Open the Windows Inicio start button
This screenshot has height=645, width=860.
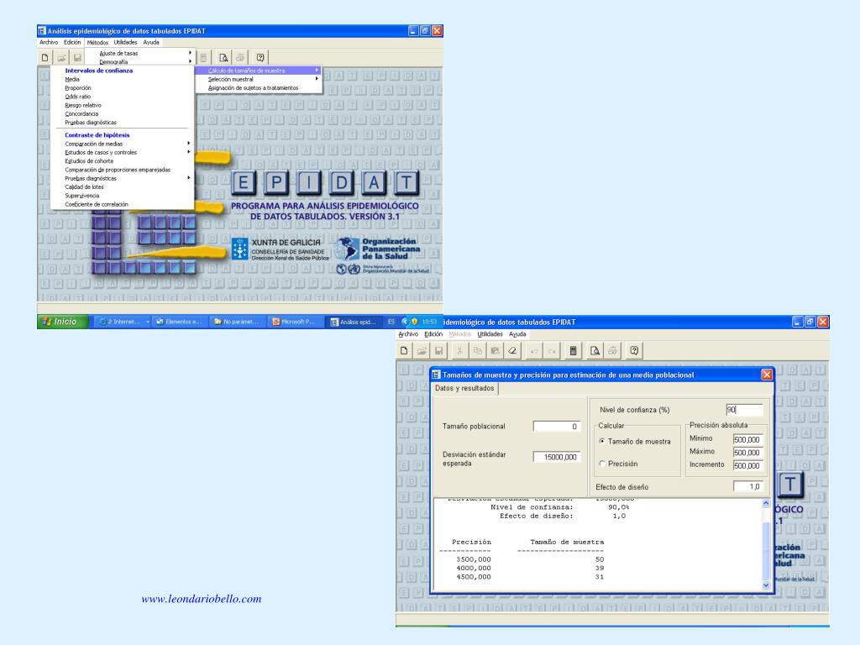(62, 322)
